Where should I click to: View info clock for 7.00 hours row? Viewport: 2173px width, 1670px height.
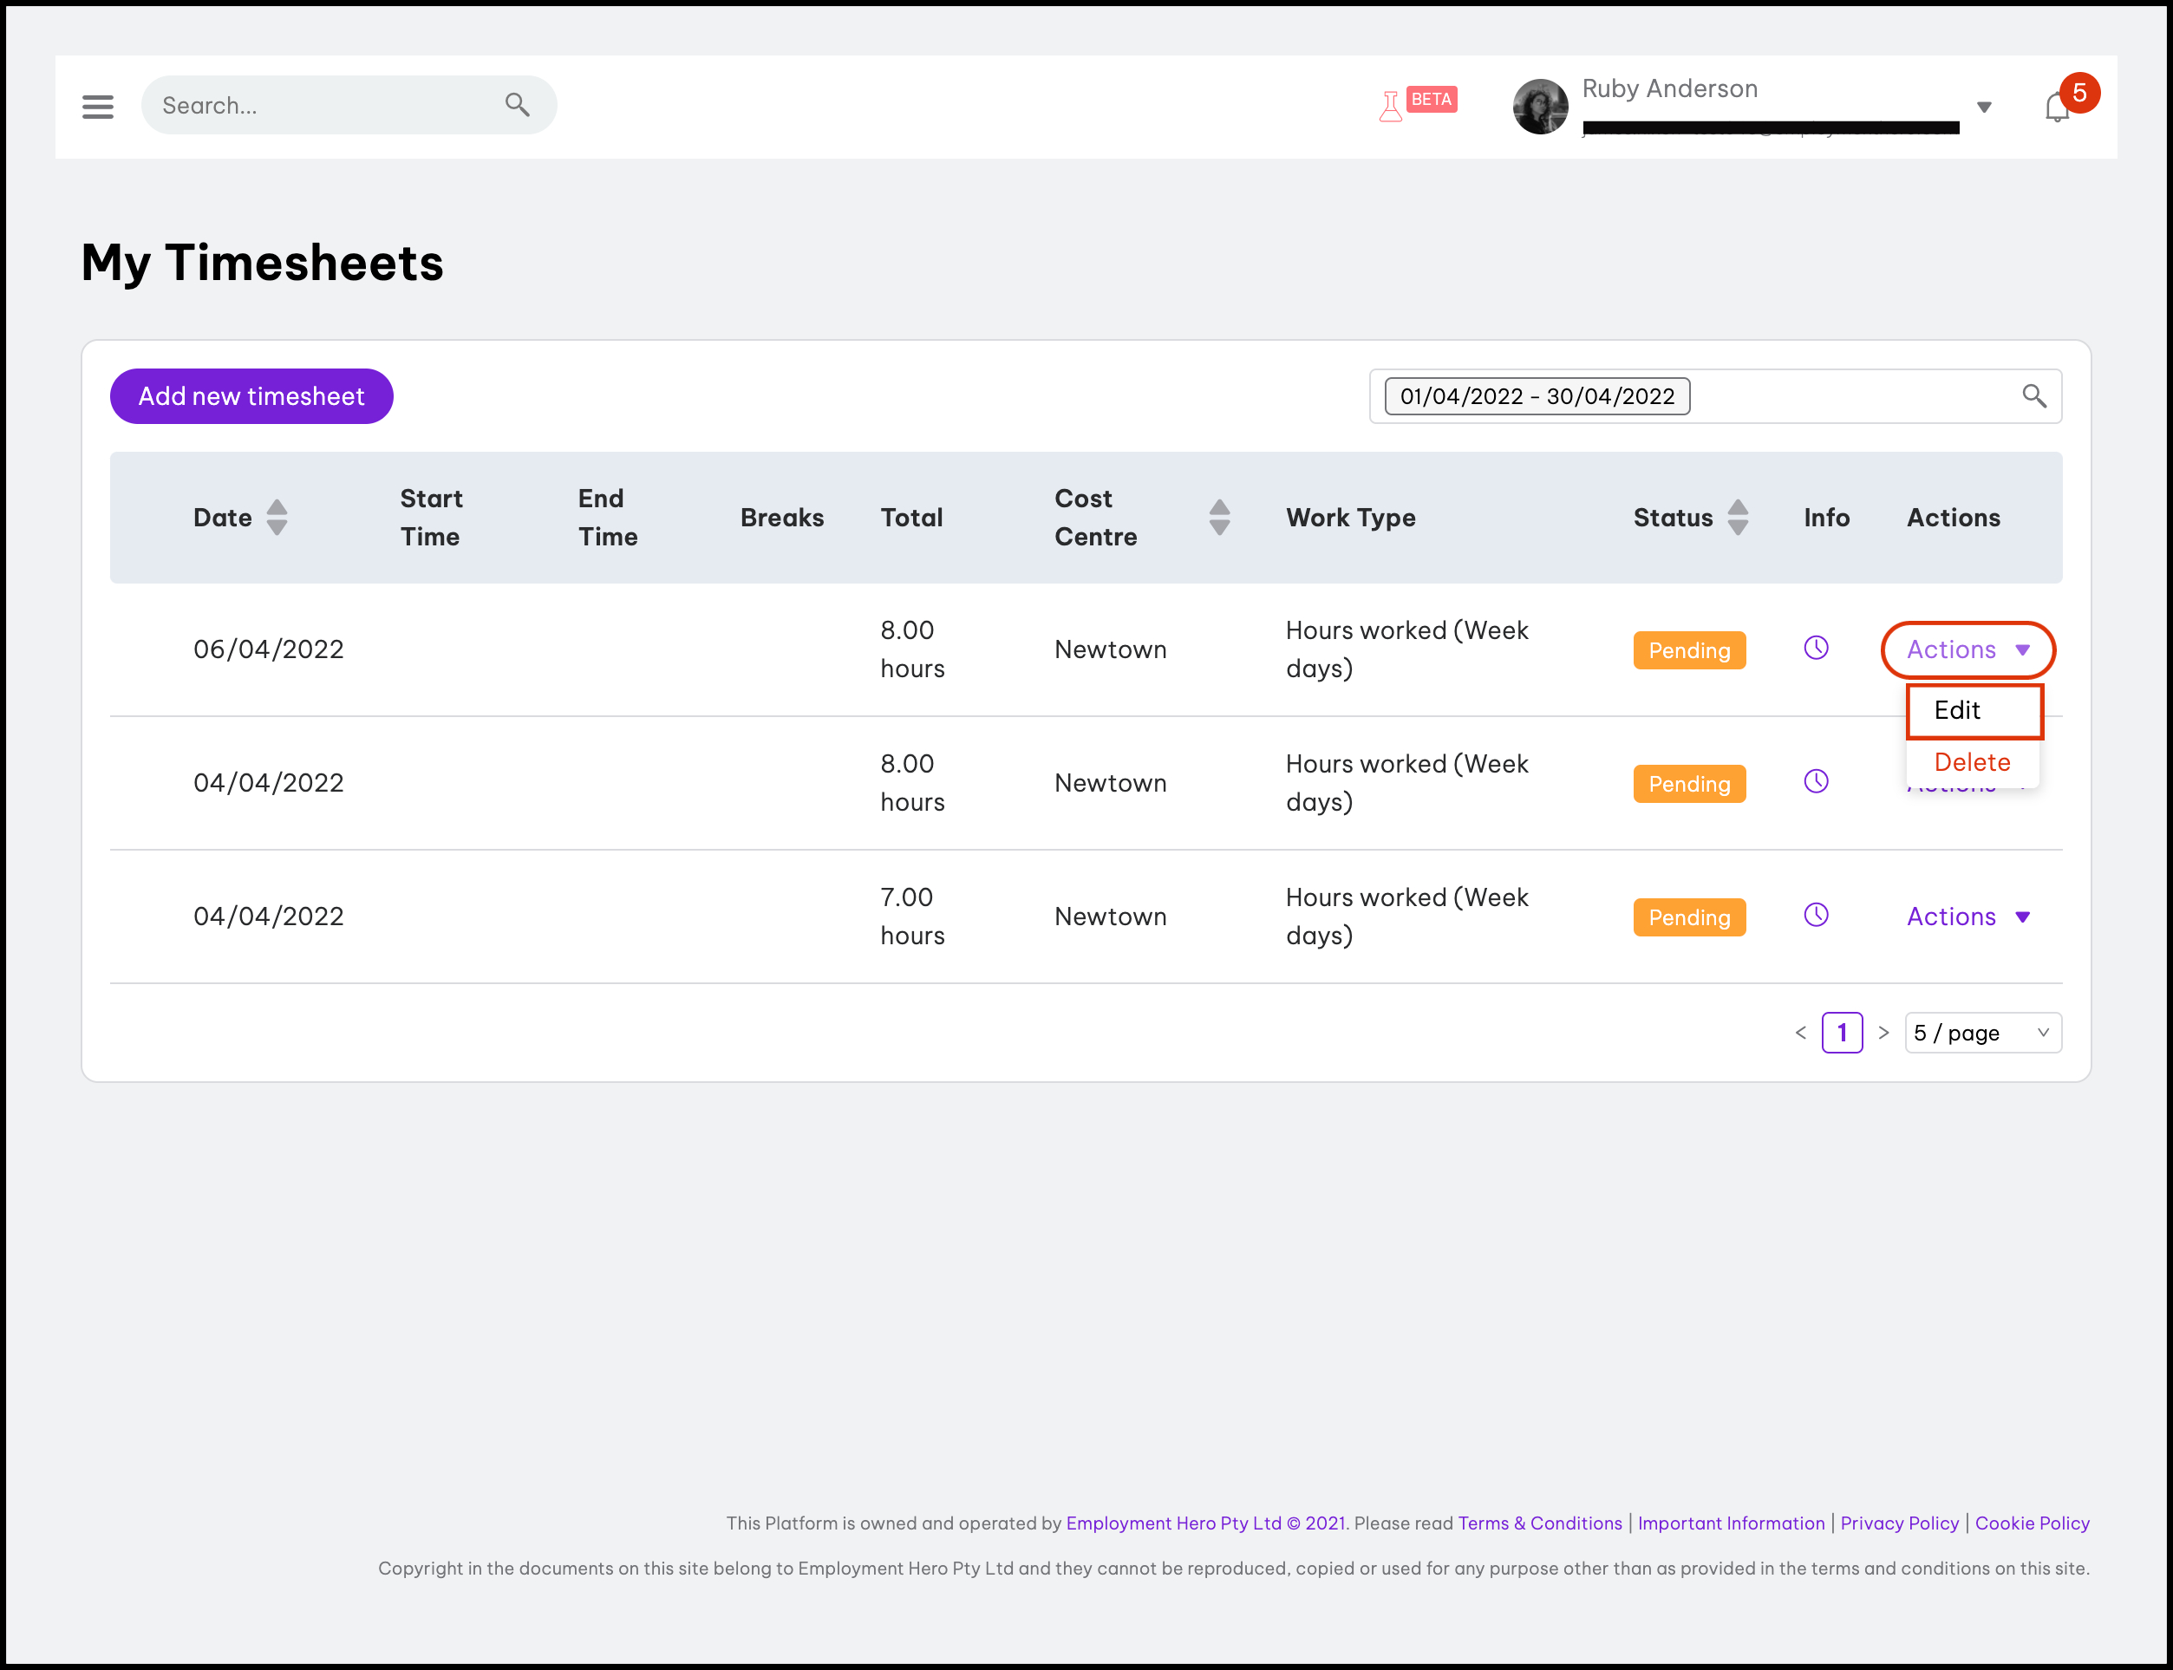point(1815,915)
